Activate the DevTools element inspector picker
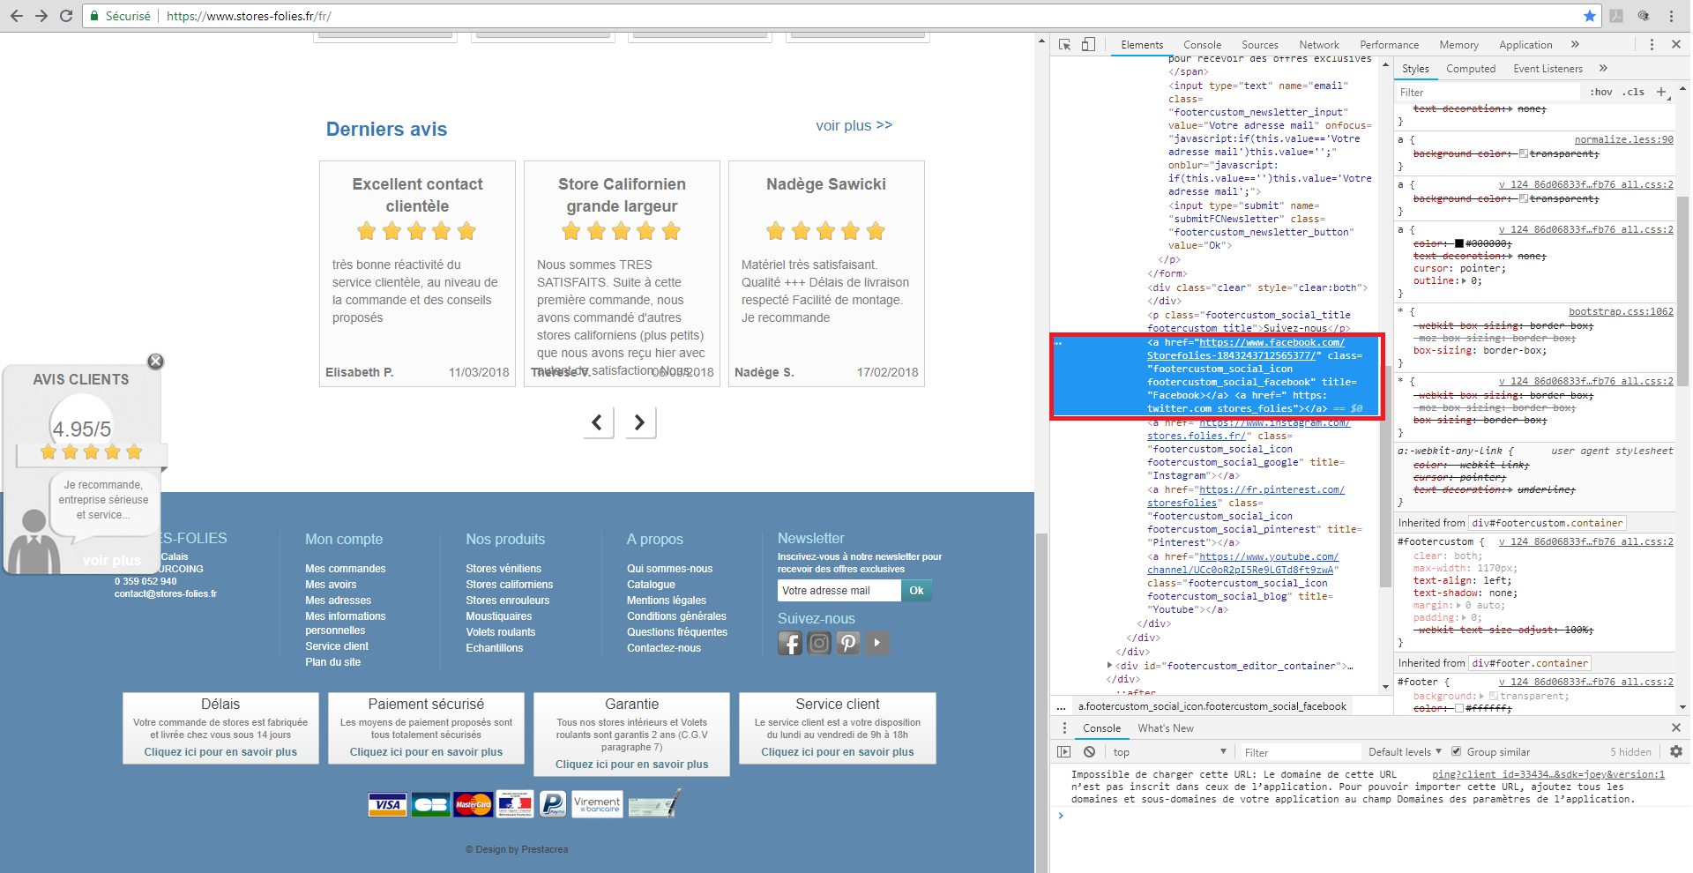1693x873 pixels. coord(1064,45)
